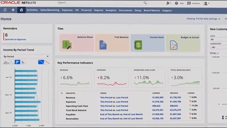This screenshot has width=227, height=128.
Task: Select the column chart type icon
Action: tap(23, 62)
